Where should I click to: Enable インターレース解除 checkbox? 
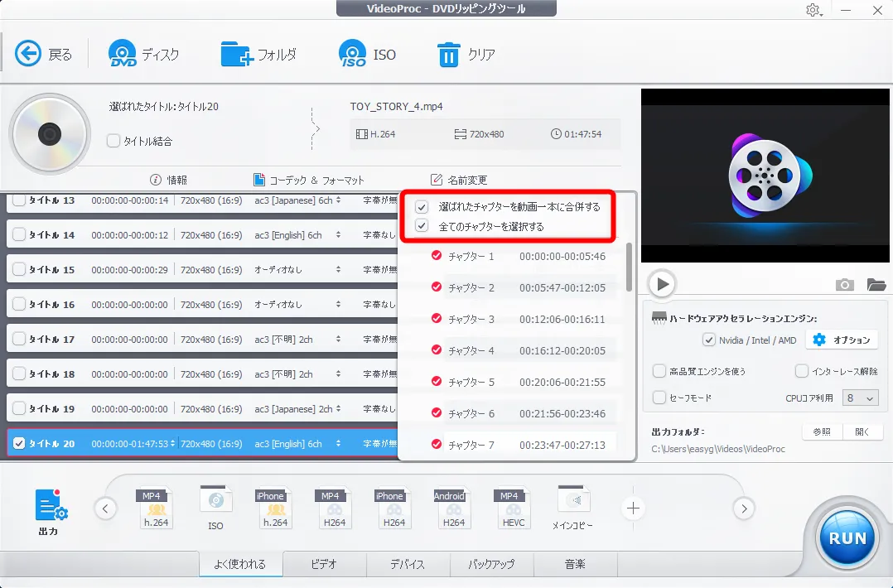click(801, 371)
